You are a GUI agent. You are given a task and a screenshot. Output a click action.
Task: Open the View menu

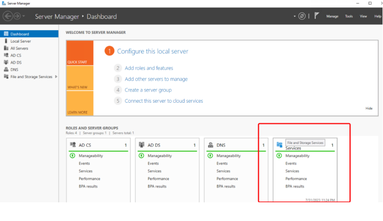click(x=363, y=16)
